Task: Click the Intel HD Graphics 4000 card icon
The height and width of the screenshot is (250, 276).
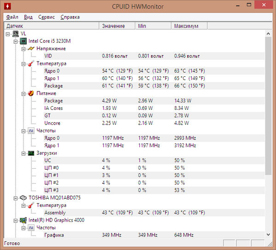Action: click(x=23, y=220)
